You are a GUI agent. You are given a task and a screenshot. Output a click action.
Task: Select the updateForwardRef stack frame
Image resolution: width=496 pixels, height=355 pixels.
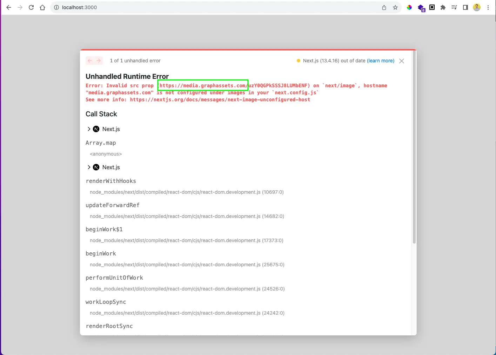tap(113, 205)
